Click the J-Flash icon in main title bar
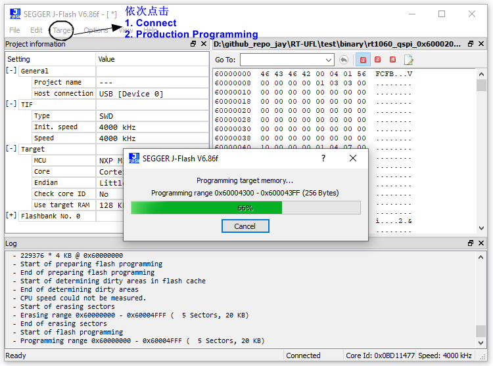Image resolution: width=493 pixels, height=366 pixels. 15,14
